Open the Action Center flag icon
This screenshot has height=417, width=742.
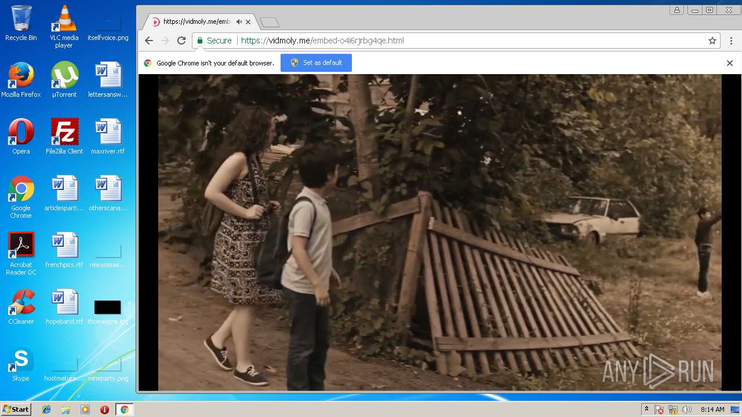[659, 410]
